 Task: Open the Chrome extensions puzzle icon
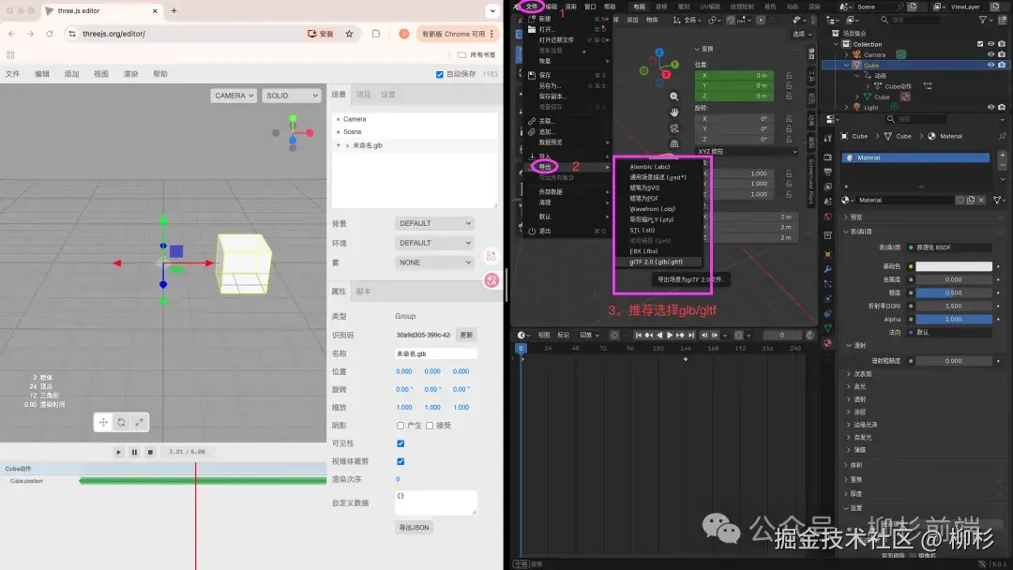click(x=376, y=34)
